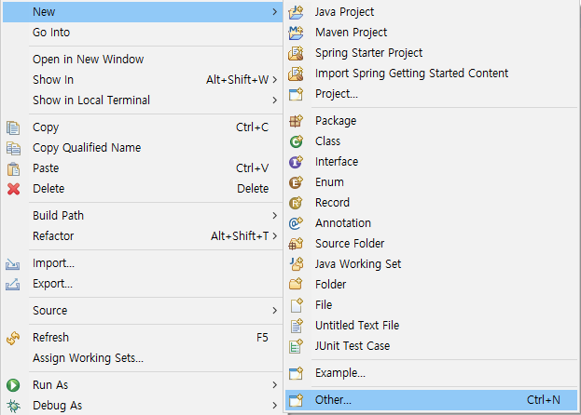Click the Project... wizard icon

pos(296,94)
